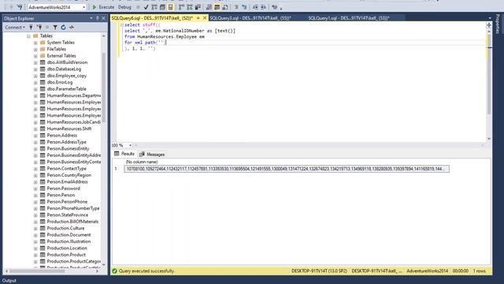Viewport: 504px width, 284px height.
Task: Expand the Production.Product table node
Action: tap(35, 255)
